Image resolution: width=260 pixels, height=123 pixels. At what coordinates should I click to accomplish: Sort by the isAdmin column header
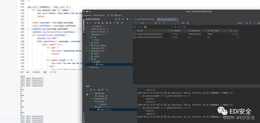178,31
